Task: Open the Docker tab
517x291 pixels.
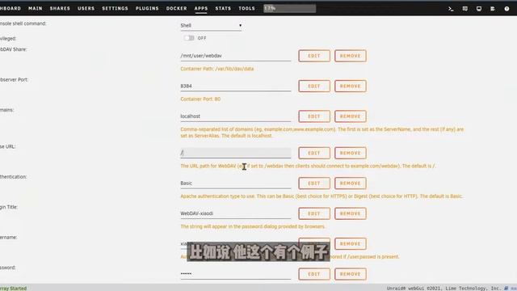Action: coord(176,8)
